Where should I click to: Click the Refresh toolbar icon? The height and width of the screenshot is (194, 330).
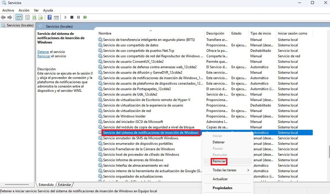click(x=34, y=17)
